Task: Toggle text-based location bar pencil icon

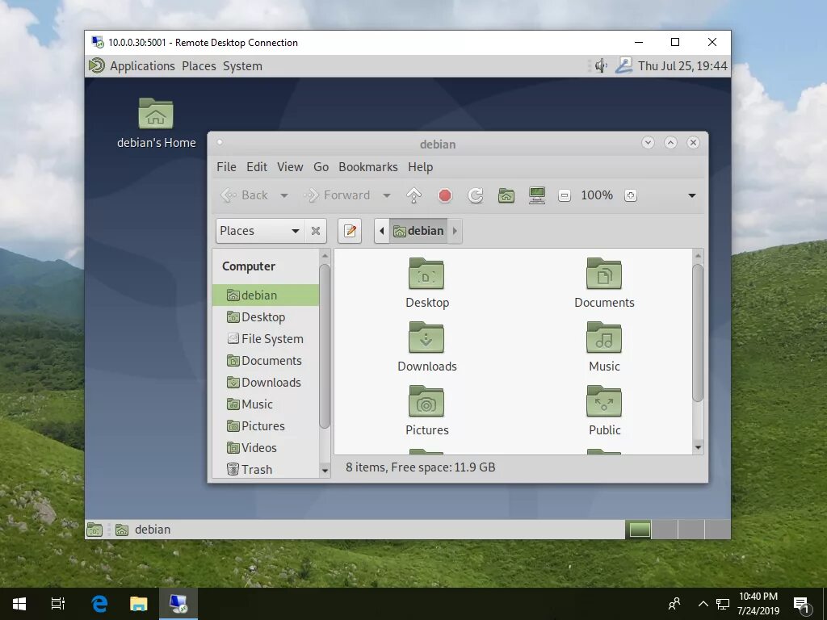Action: point(350,231)
